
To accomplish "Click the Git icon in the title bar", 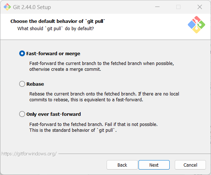I will tap(7, 7).
